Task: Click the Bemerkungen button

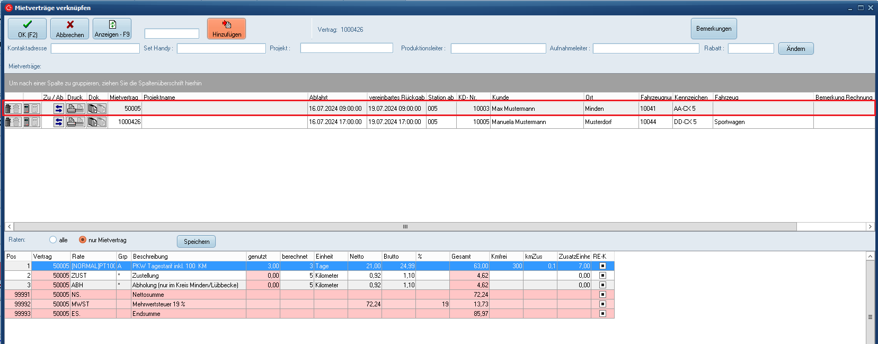Action: tap(713, 29)
